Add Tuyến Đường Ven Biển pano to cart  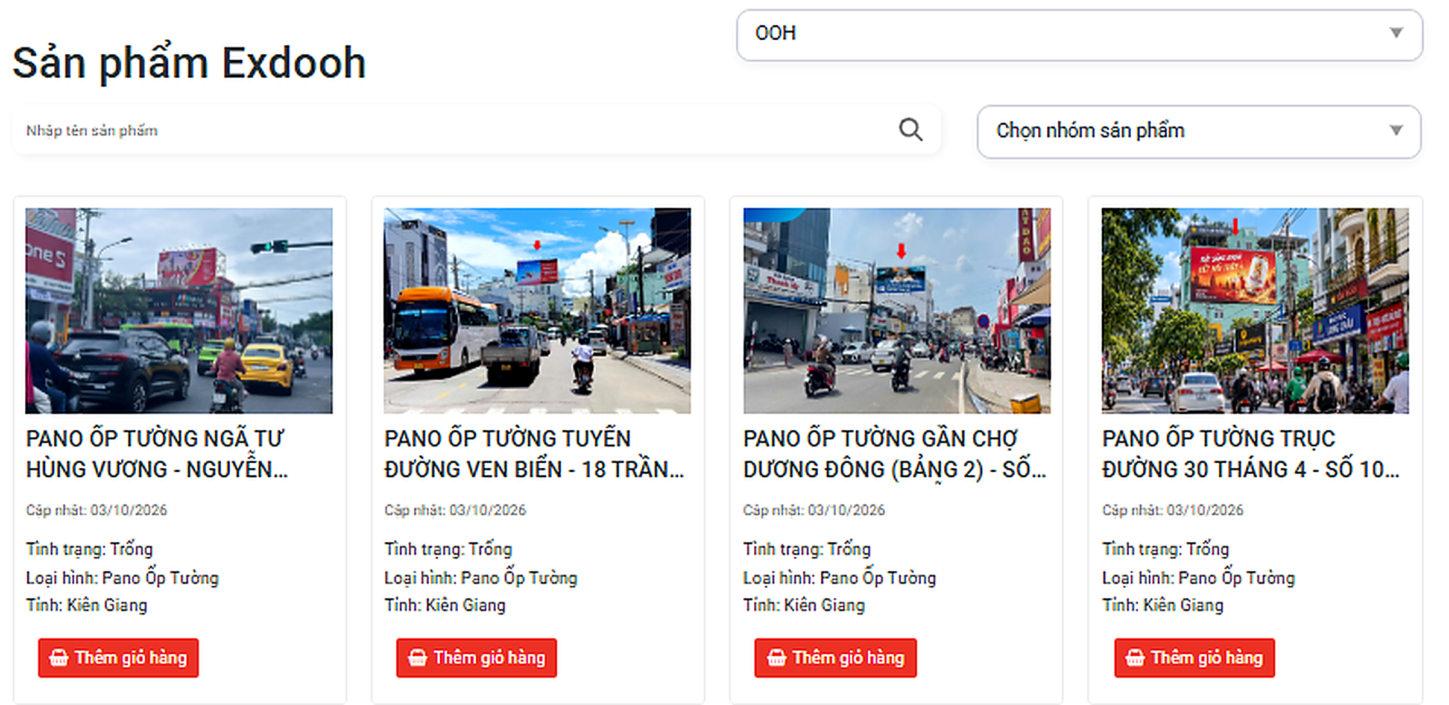(x=476, y=657)
